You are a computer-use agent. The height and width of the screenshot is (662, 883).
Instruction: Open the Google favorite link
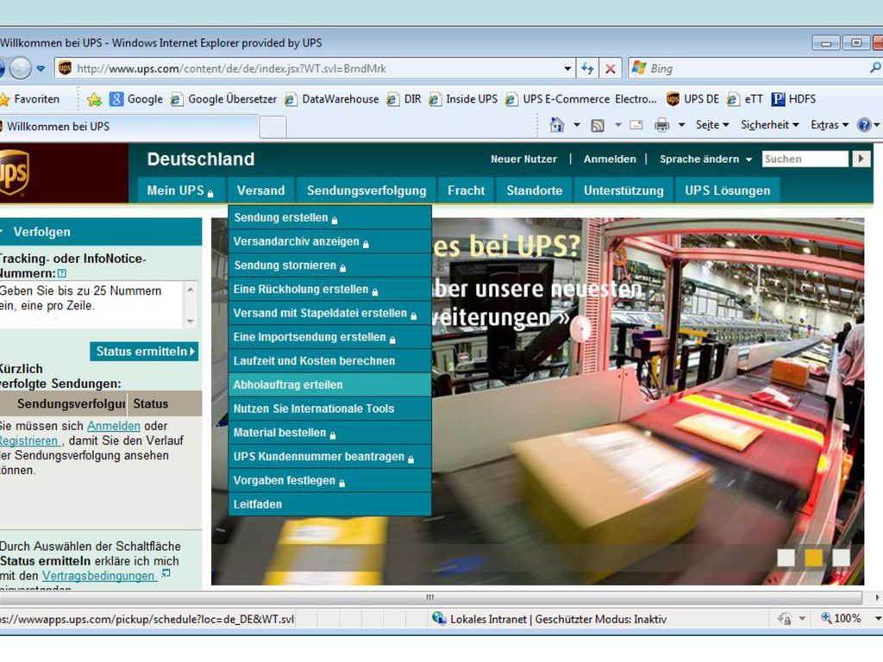pyautogui.click(x=136, y=99)
